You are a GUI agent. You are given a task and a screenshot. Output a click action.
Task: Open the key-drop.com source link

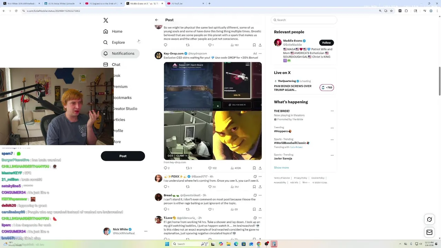(x=175, y=162)
